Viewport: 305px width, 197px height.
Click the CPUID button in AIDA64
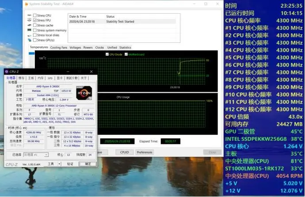pyautogui.click(x=125, y=152)
